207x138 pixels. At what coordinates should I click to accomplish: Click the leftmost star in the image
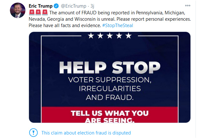click(x=91, y=36)
